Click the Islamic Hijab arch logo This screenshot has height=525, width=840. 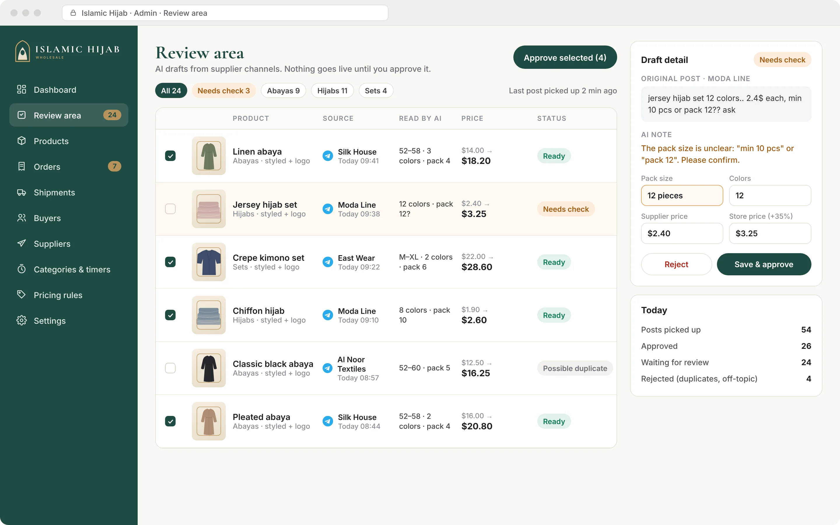[x=22, y=51]
